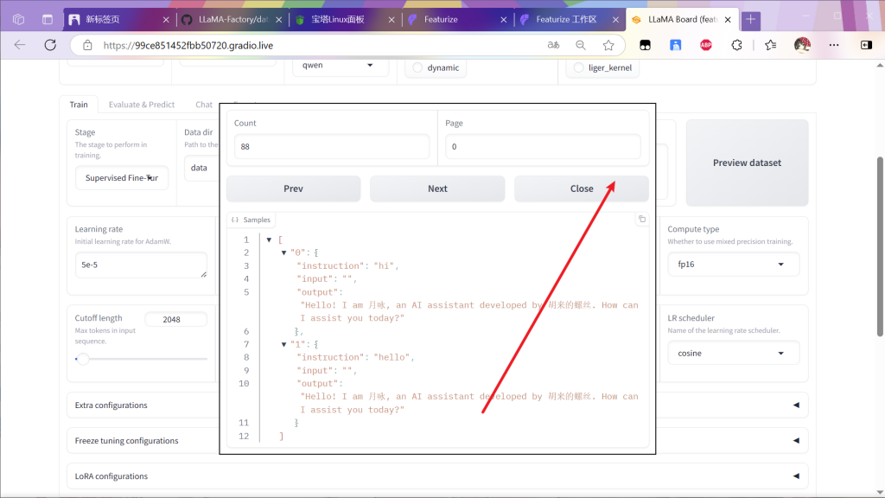The height and width of the screenshot is (498, 885).
Task: Switch to Evaluate & Predict tab
Action: pyautogui.click(x=142, y=105)
